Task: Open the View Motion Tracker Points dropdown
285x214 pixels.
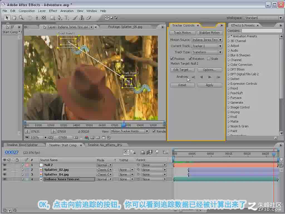Action: tap(130, 131)
